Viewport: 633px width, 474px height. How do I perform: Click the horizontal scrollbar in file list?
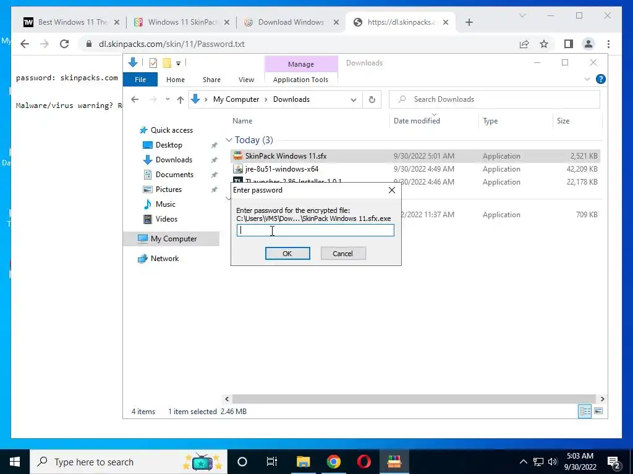(414, 399)
